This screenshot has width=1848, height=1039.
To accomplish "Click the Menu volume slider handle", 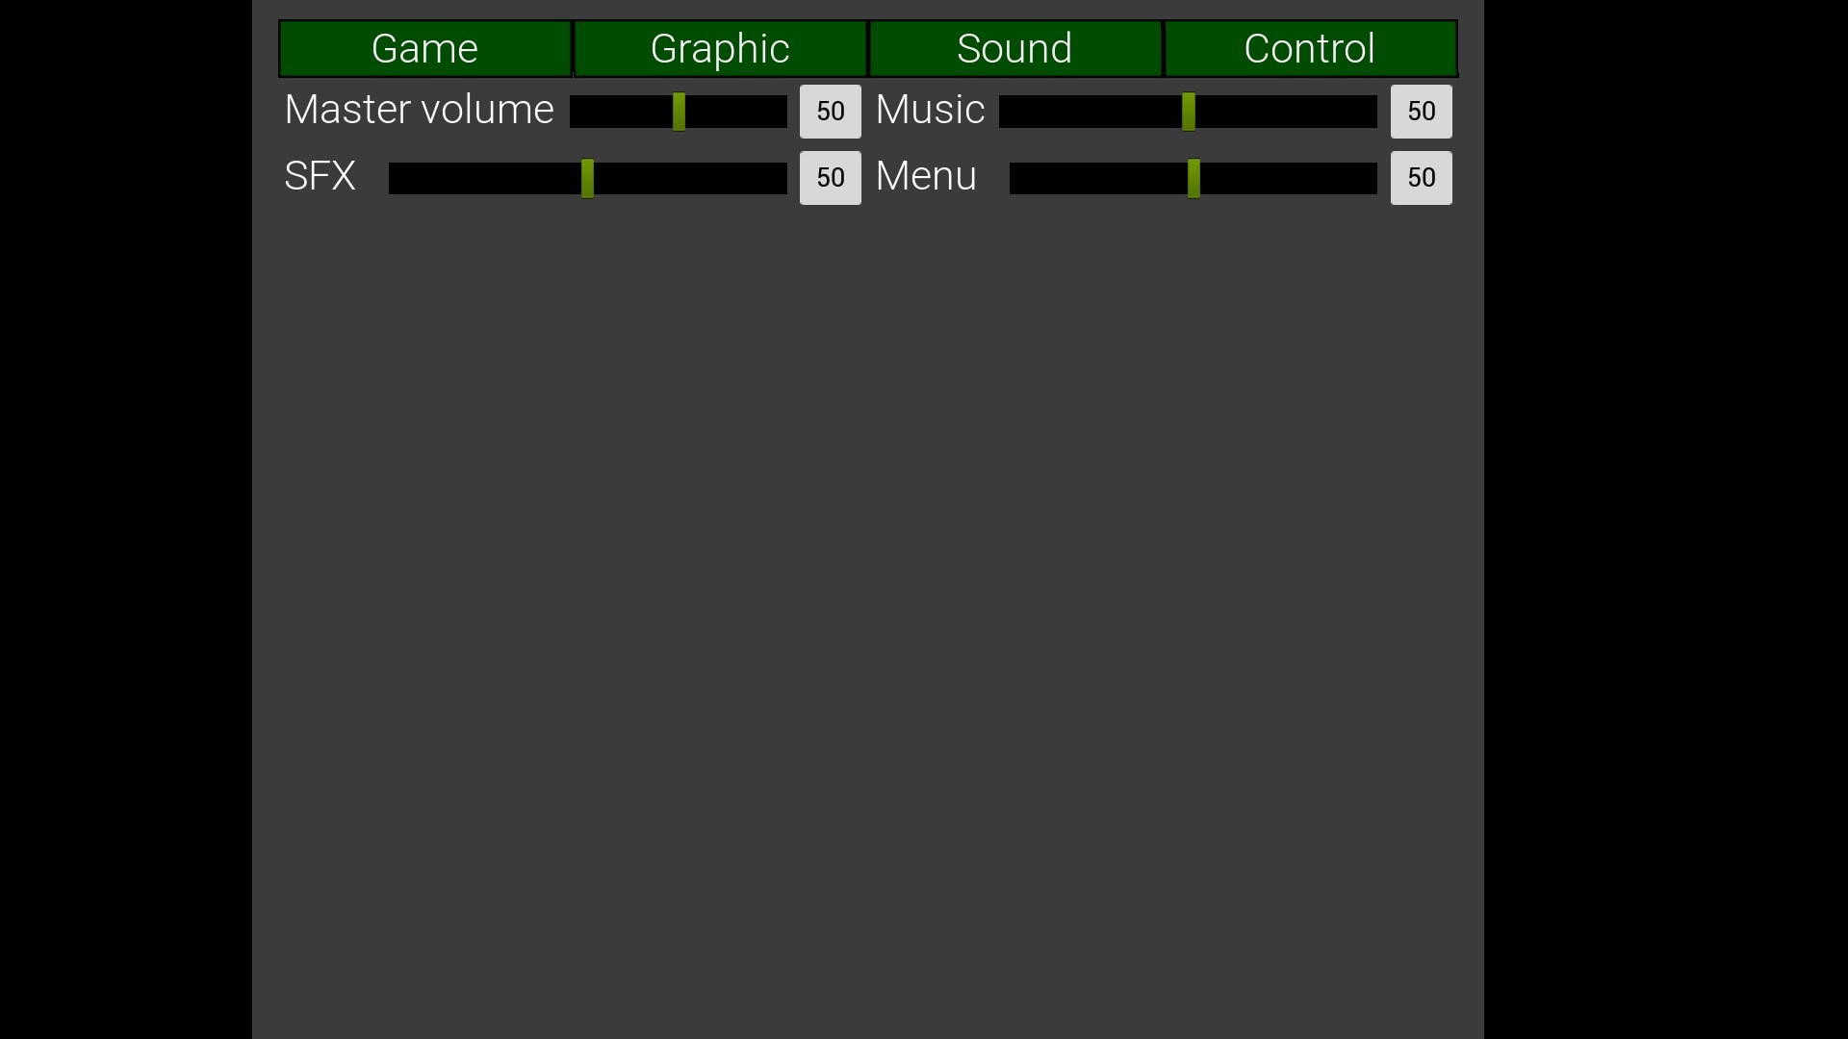I will pos(1193,178).
